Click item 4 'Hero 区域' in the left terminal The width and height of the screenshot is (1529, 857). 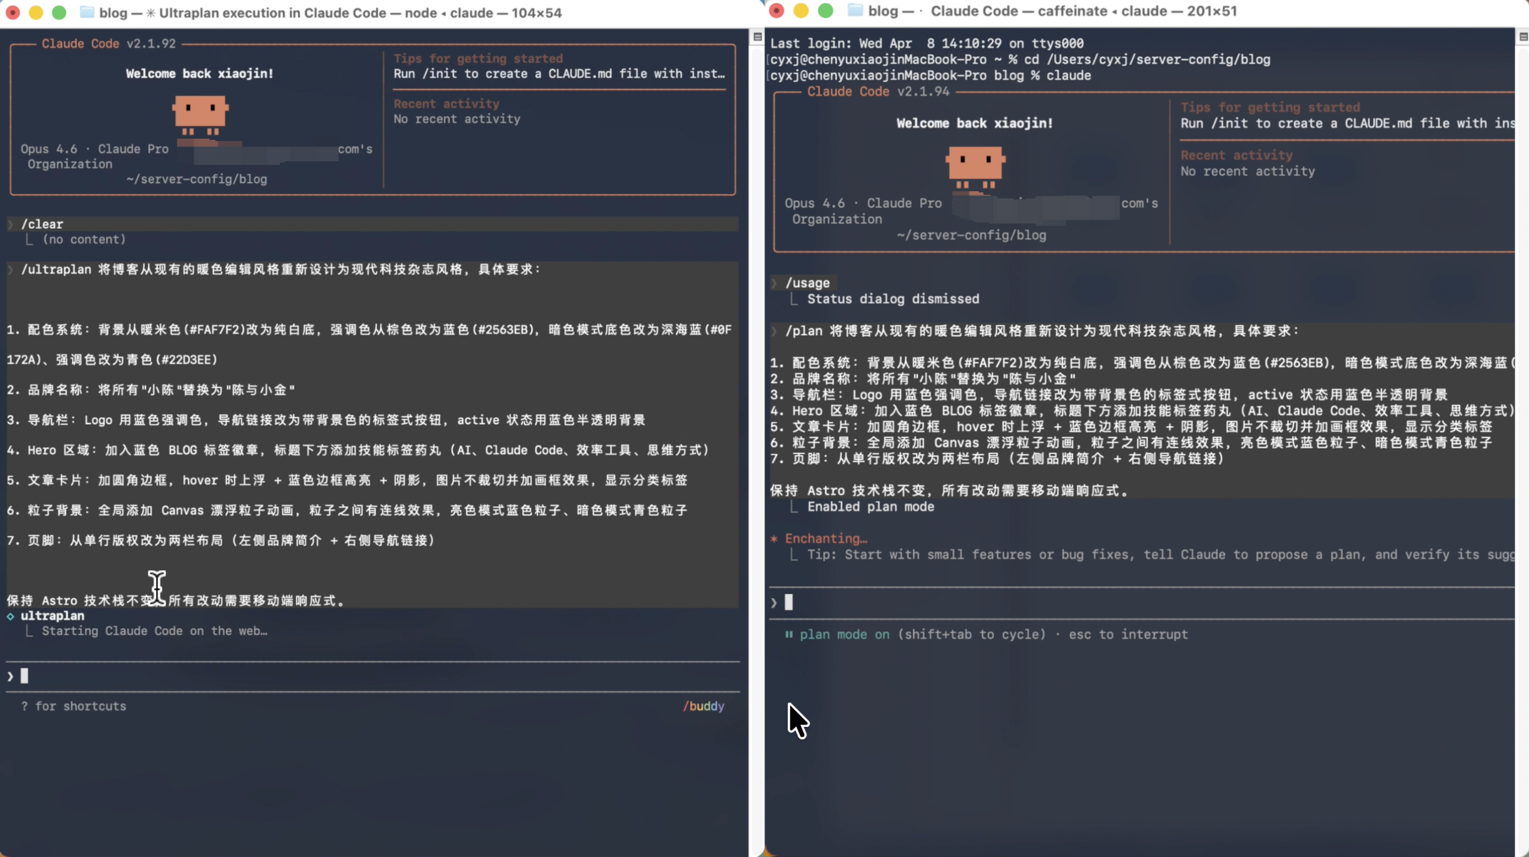358,450
